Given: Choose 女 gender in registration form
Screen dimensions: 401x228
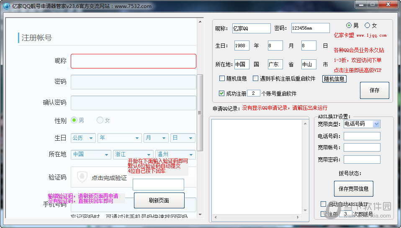Looking at the screenshot, I should point(100,120).
